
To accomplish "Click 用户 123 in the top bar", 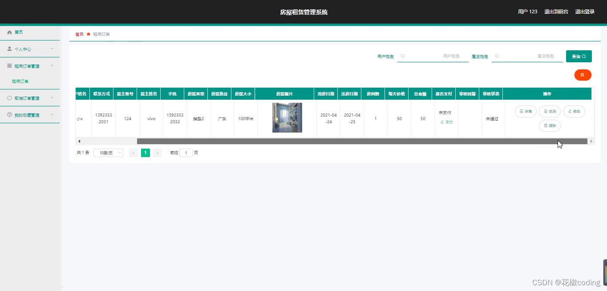I will [x=527, y=12].
